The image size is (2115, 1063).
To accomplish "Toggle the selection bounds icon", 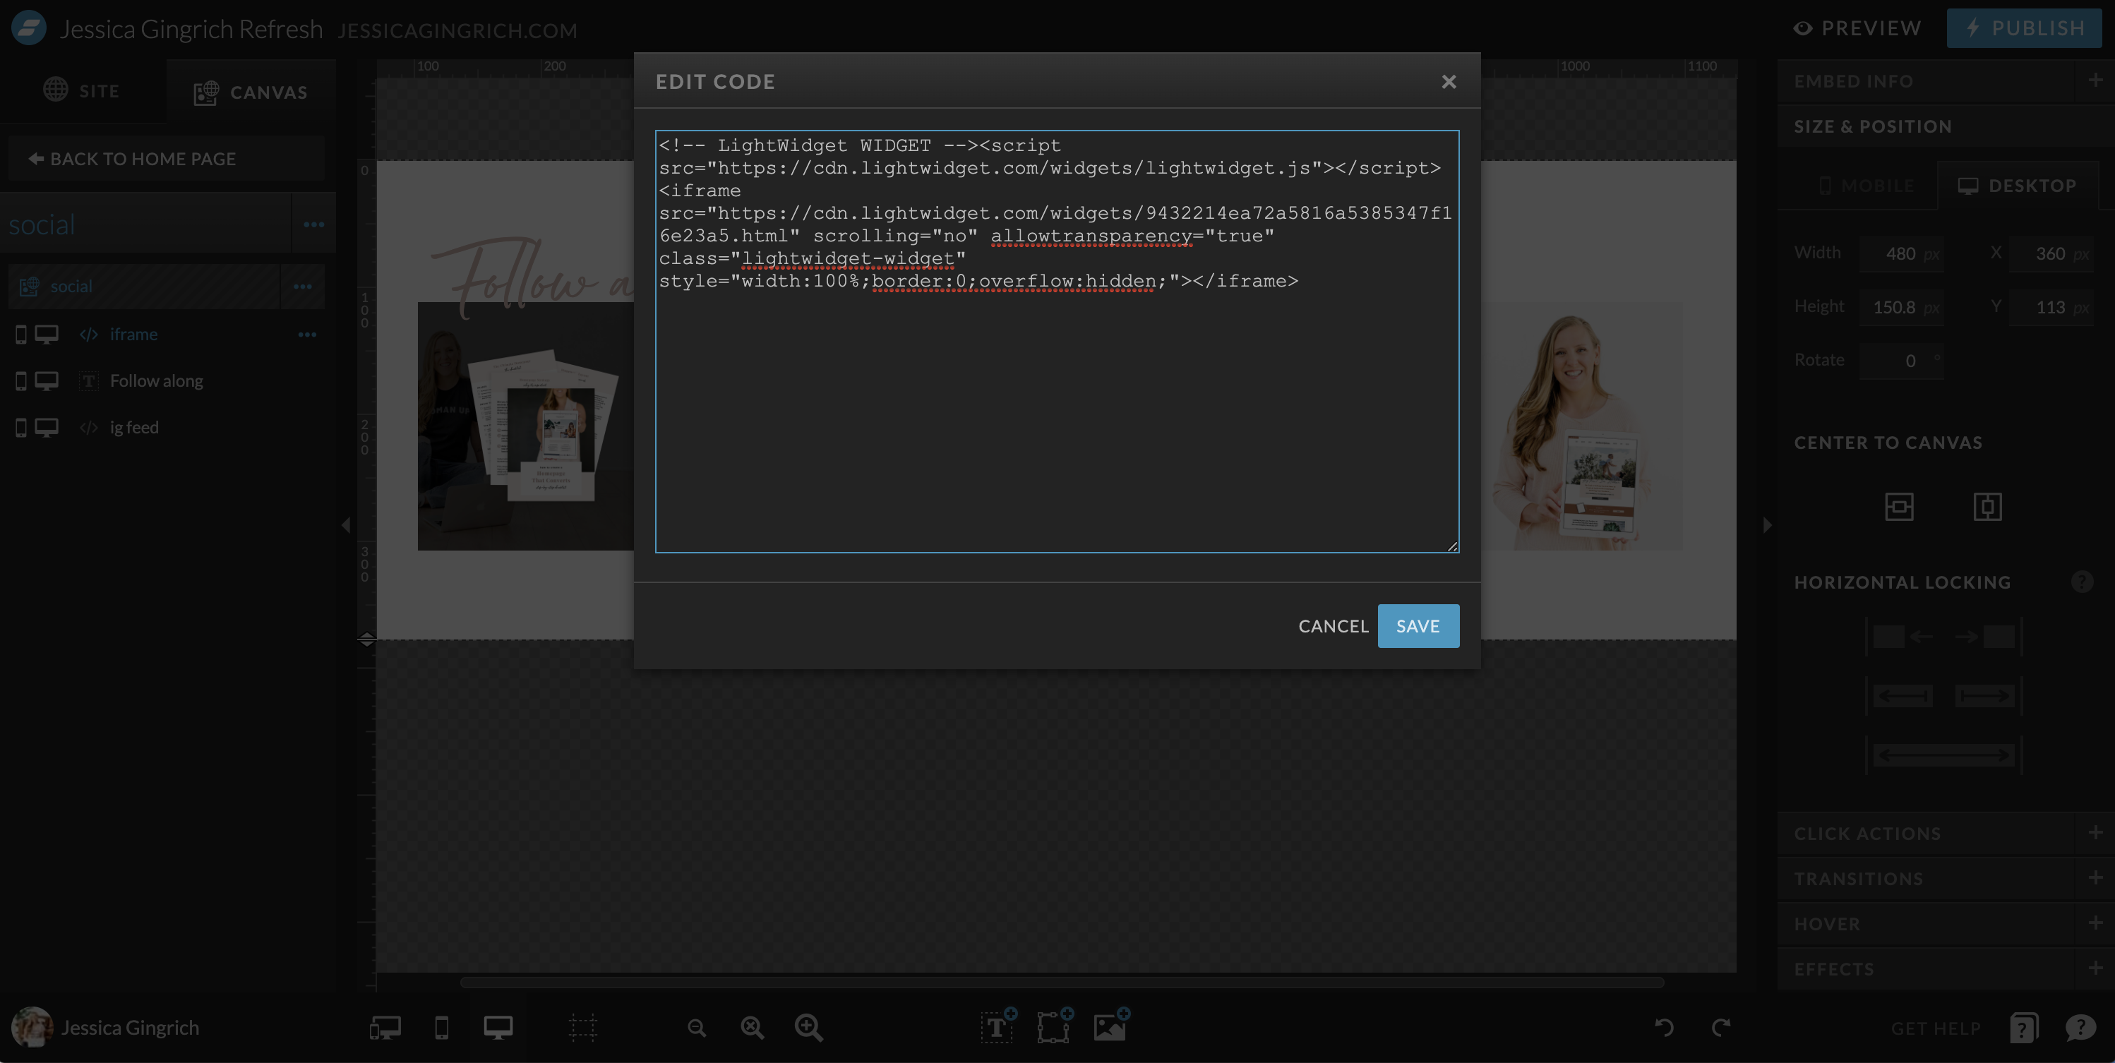I will (582, 1028).
